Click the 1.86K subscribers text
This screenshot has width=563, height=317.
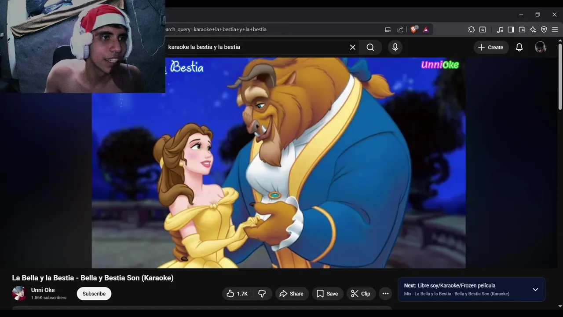pos(49,298)
